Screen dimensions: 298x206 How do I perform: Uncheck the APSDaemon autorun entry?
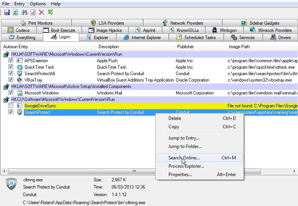tap(11, 60)
